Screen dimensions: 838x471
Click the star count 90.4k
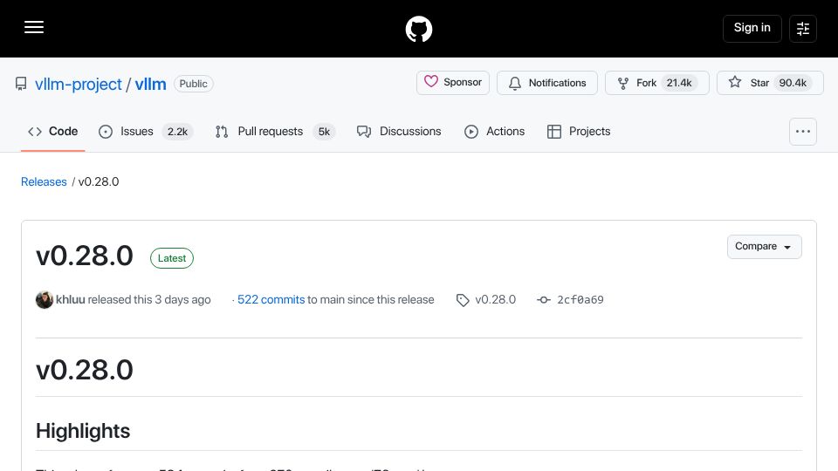(x=793, y=83)
